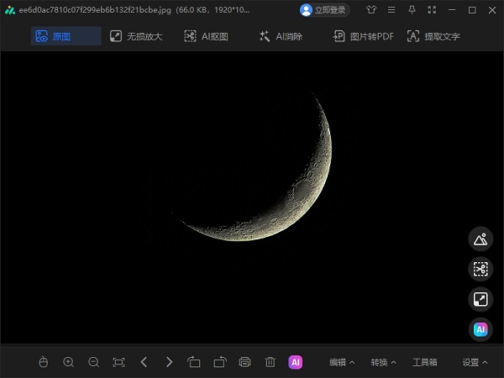The image size is (504, 378).
Task: Click the zoom out magnifier icon
Action: coord(94,362)
